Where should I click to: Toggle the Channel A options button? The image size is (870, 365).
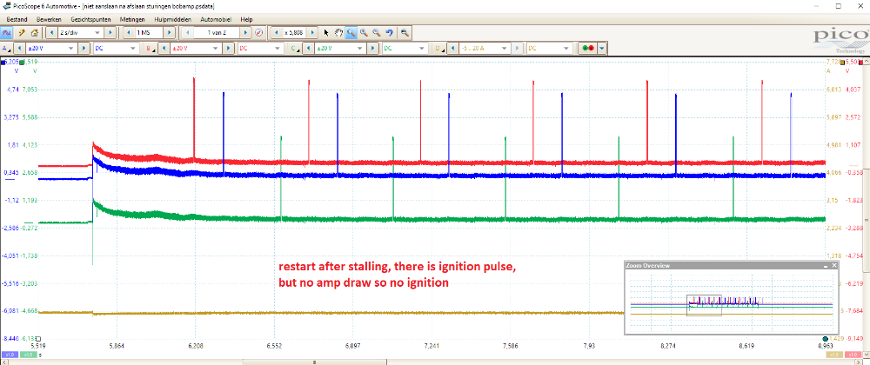pos(7,49)
